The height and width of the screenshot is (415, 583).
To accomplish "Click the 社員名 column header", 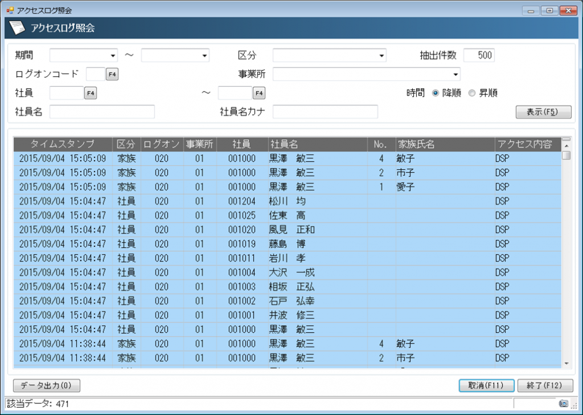I will [316, 144].
